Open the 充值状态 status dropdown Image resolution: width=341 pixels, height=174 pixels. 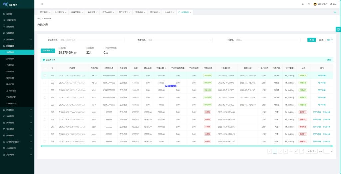[x=180, y=40]
